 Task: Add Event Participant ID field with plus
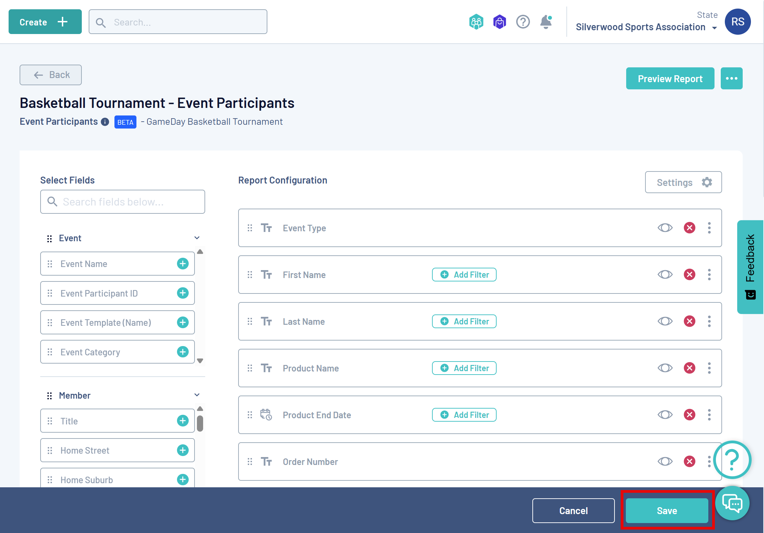182,293
